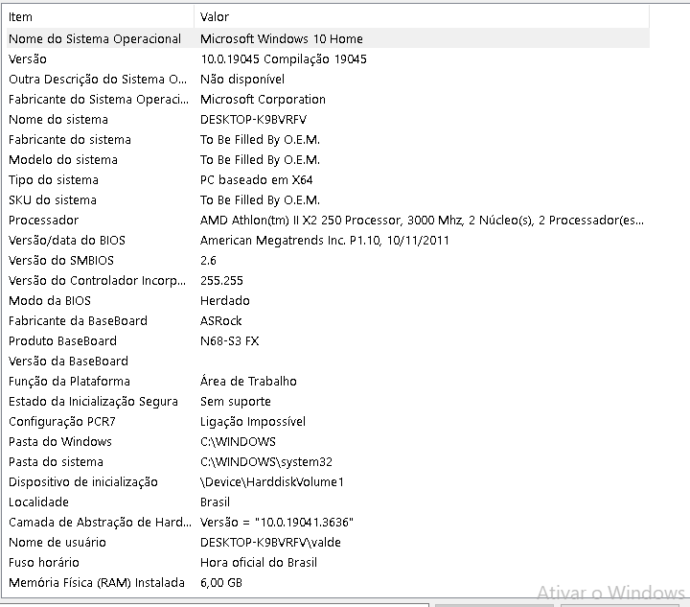Select the "Pasta do sistema" row
Viewport: 690px width, 607px height.
(x=328, y=462)
